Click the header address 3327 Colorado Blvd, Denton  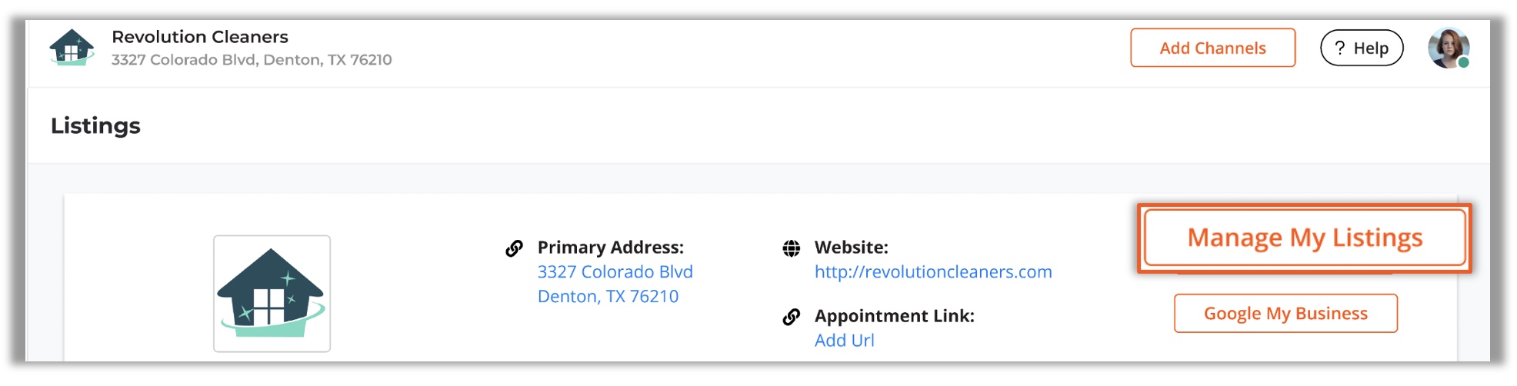252,59
